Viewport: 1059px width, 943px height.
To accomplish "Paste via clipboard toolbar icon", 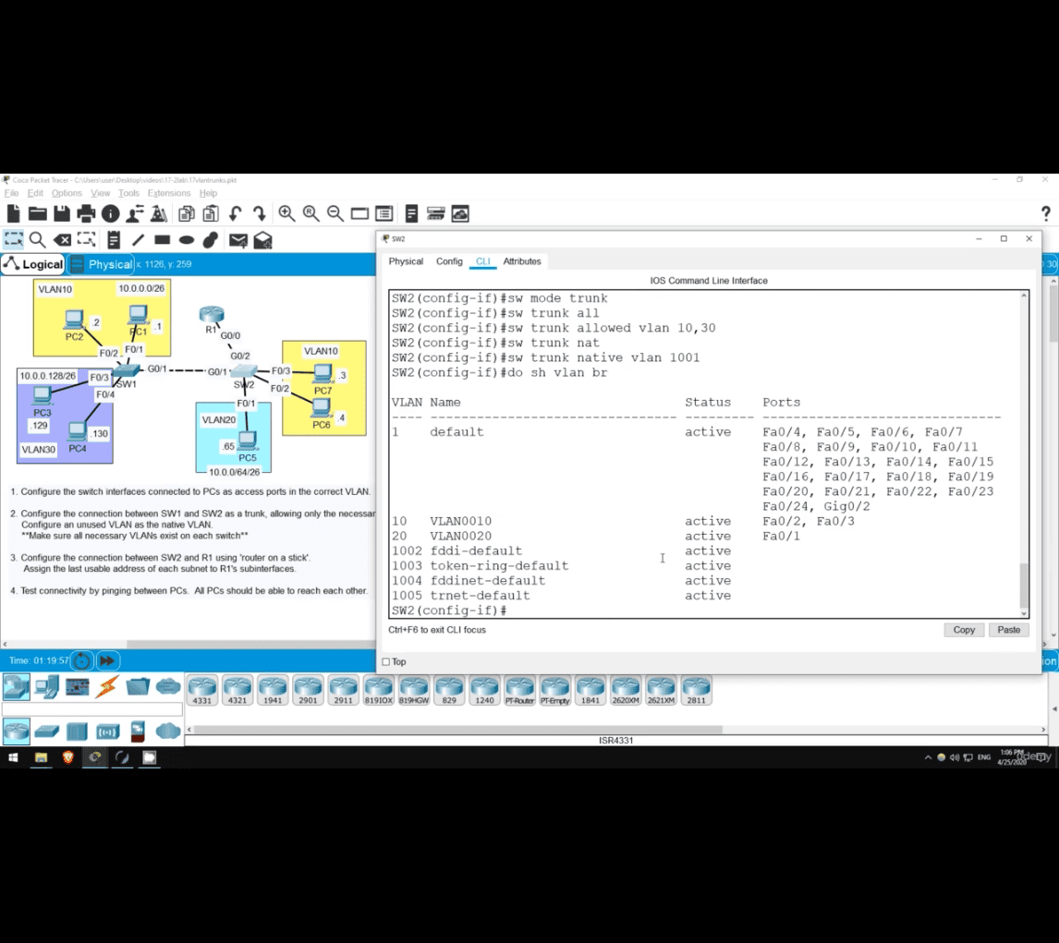I will (211, 214).
